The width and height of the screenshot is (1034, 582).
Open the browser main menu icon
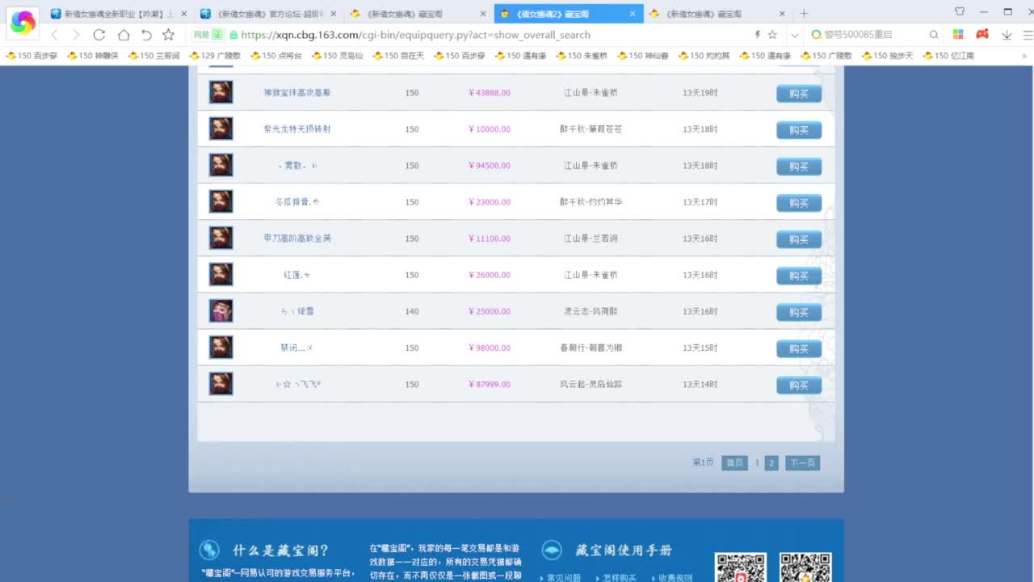point(1027,35)
